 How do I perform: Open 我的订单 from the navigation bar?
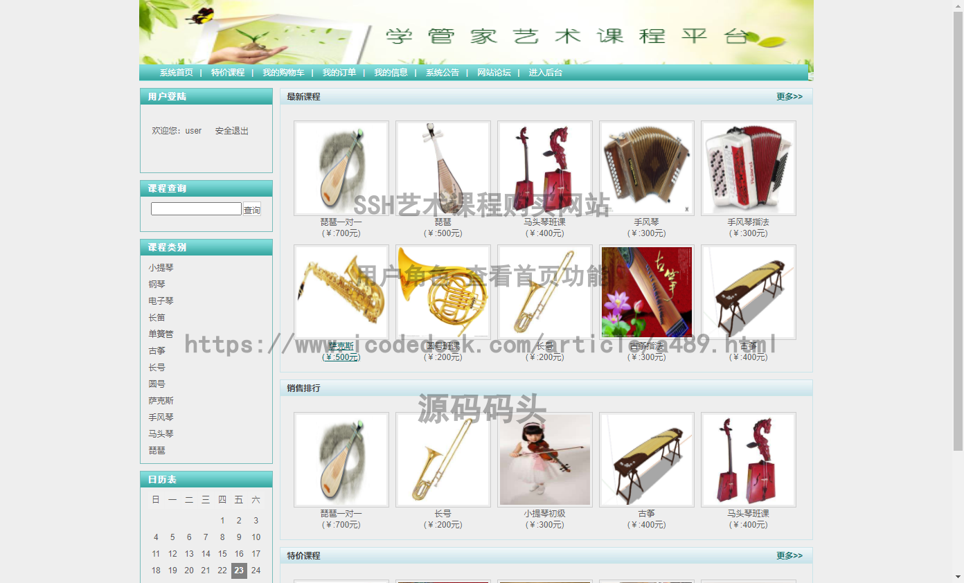tap(339, 73)
